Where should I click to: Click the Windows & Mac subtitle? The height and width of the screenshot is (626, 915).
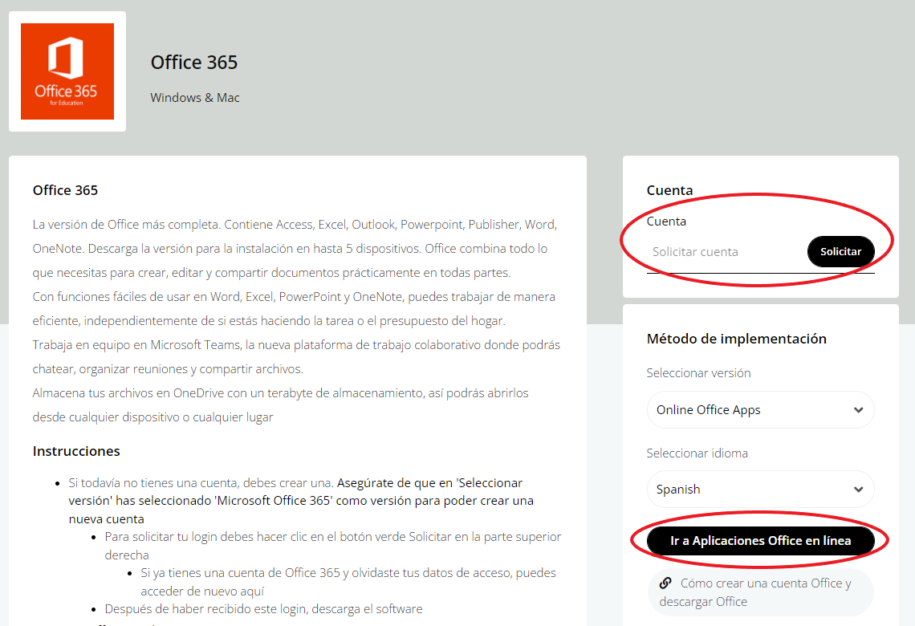[x=195, y=97]
